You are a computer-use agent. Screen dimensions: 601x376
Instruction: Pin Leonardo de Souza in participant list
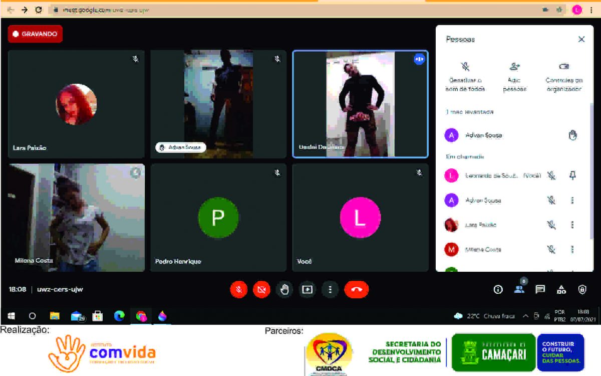572,175
